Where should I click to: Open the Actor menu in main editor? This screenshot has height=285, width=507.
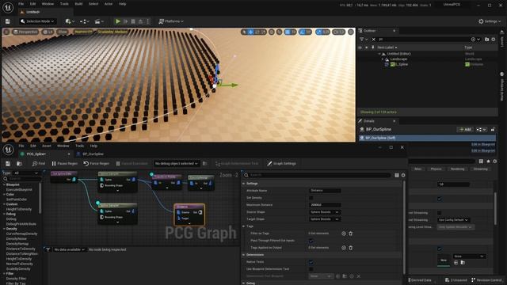tap(109, 4)
